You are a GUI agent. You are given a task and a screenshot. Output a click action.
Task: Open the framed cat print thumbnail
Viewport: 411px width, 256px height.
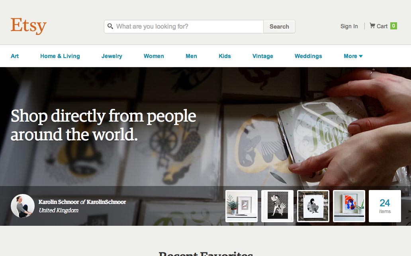click(x=241, y=206)
